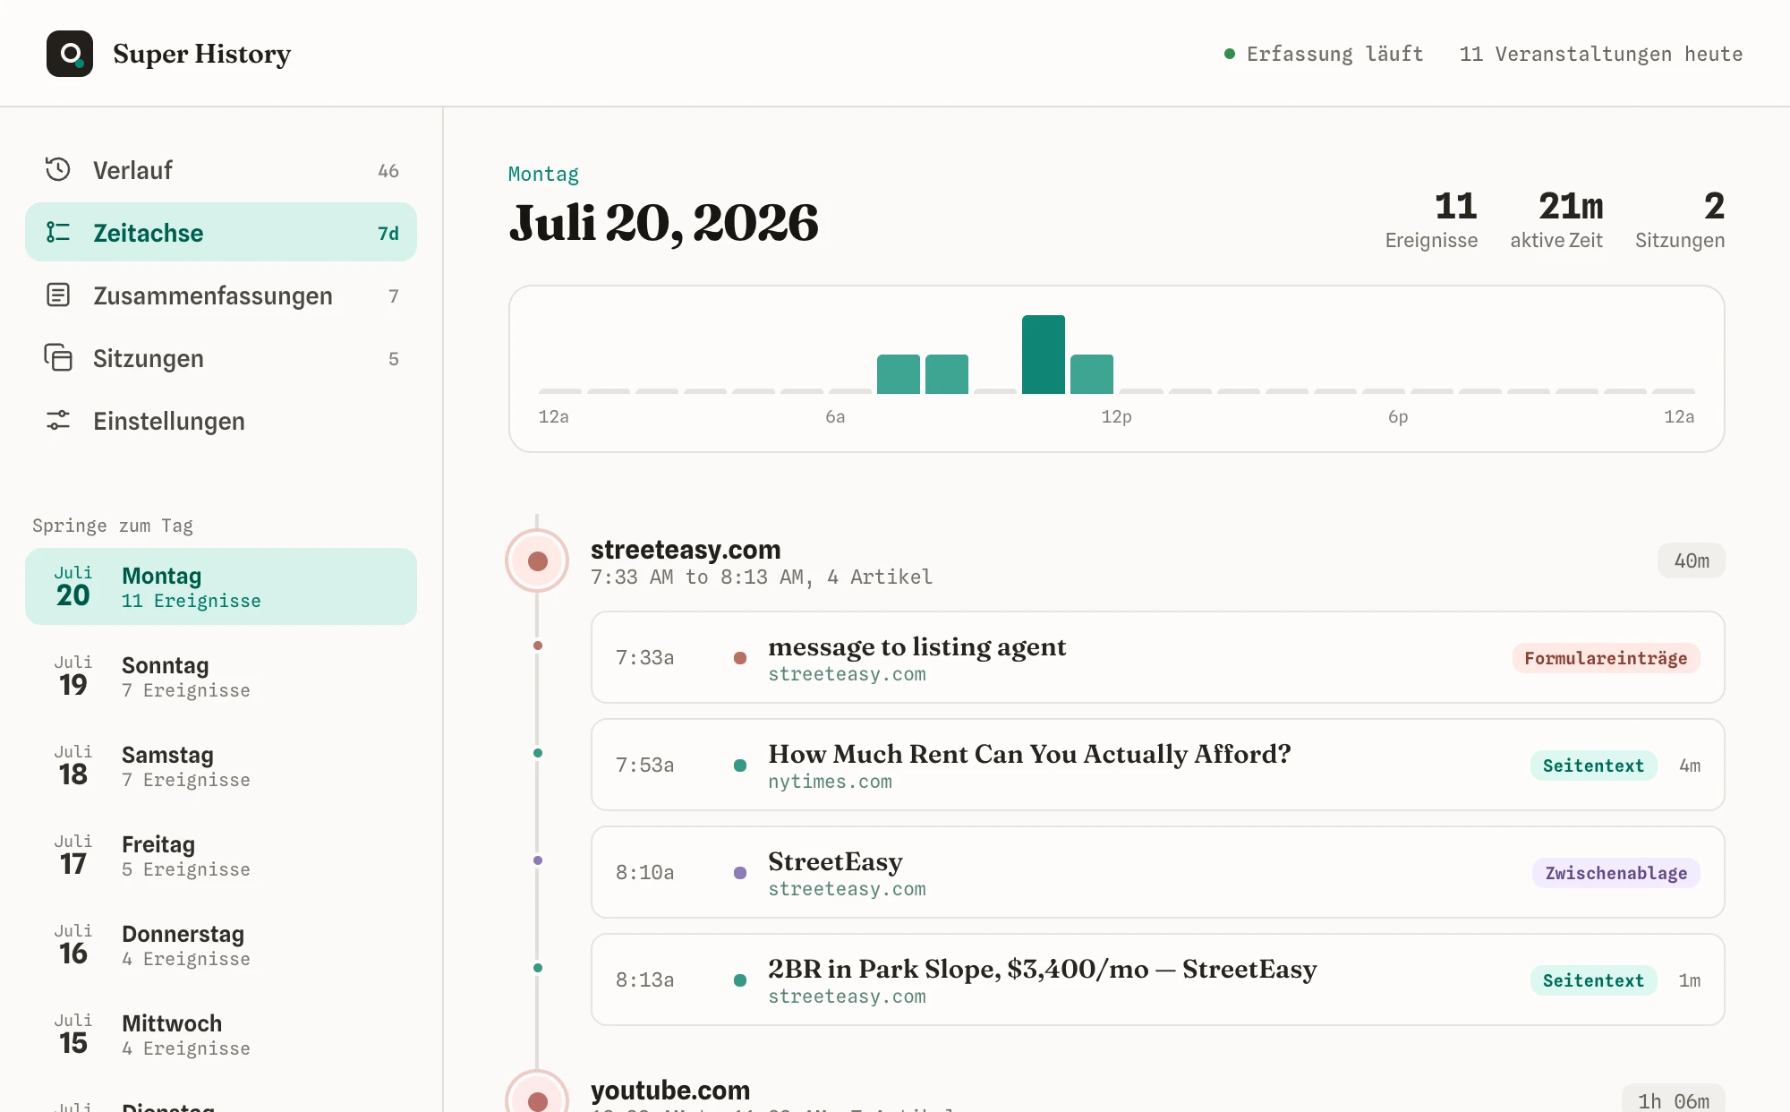Open Einstellungen settings page
1790x1112 pixels.
[x=221, y=420]
